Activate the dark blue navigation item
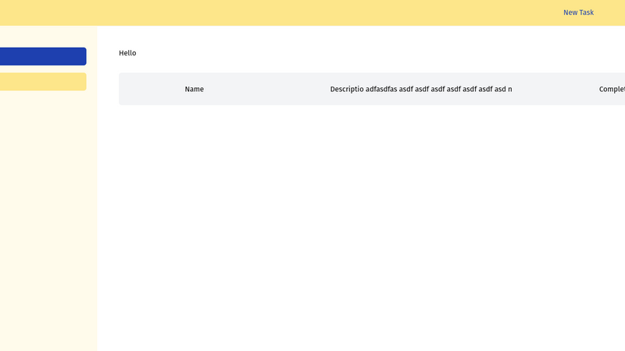 [x=43, y=56]
